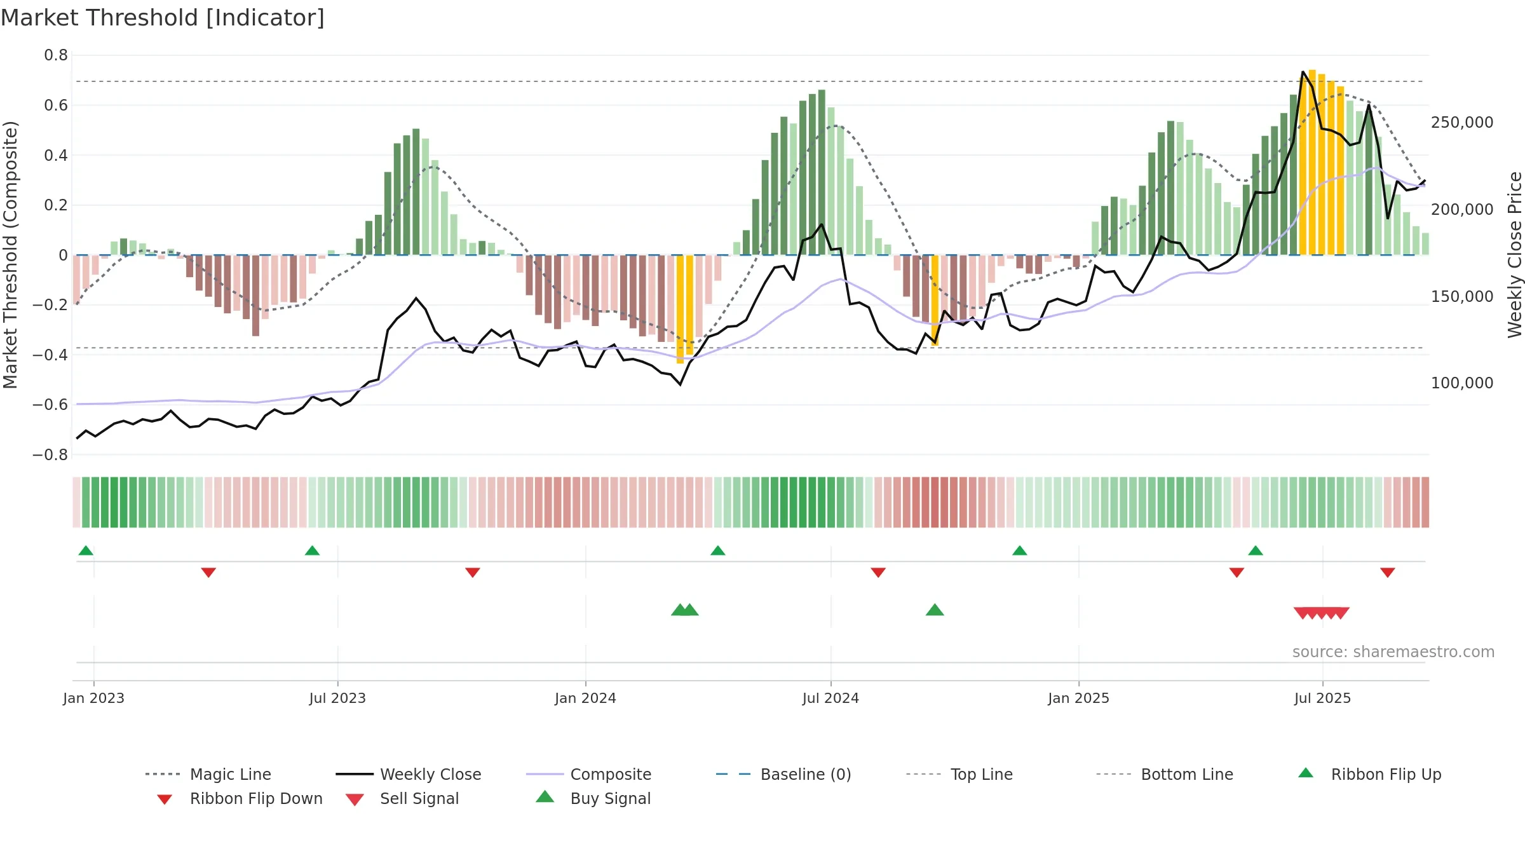Screen dimensions: 1525x858
Task: Click the Market Threshold (Composite) axis title
Action: pos(10,254)
